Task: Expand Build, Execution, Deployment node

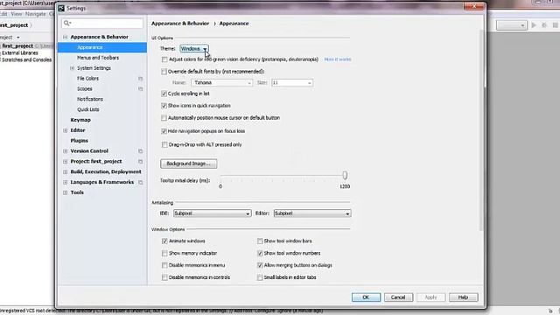Action: pyautogui.click(x=65, y=171)
